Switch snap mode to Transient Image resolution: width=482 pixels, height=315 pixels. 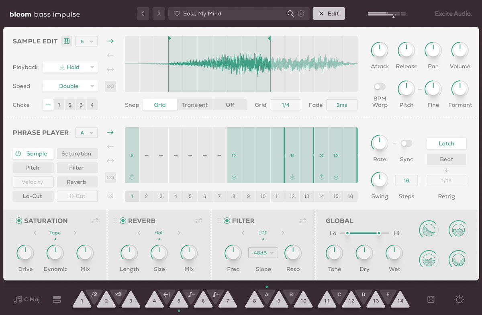[x=195, y=104]
